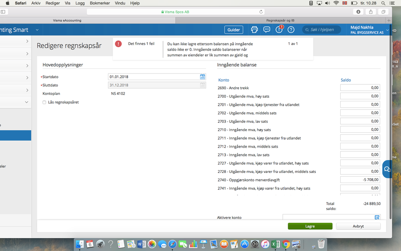Click the red error alert icon
Screen dimensions: 401x251
[x=119, y=44]
